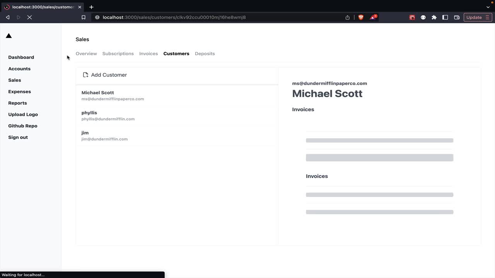Open the Deposits tab

tap(205, 54)
